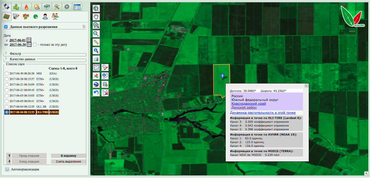Open the Google Earth globe tool
The height and width of the screenshot is (178, 370).
pyautogui.click(x=96, y=84)
